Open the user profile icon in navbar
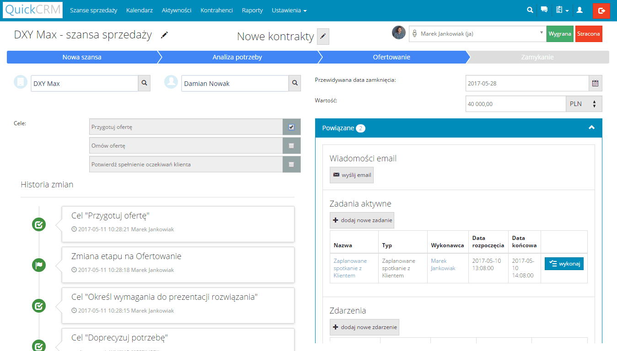 [579, 10]
